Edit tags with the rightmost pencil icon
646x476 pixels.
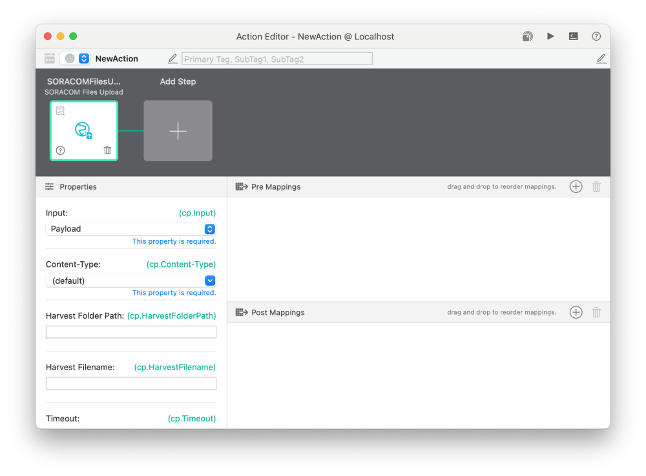click(x=601, y=58)
